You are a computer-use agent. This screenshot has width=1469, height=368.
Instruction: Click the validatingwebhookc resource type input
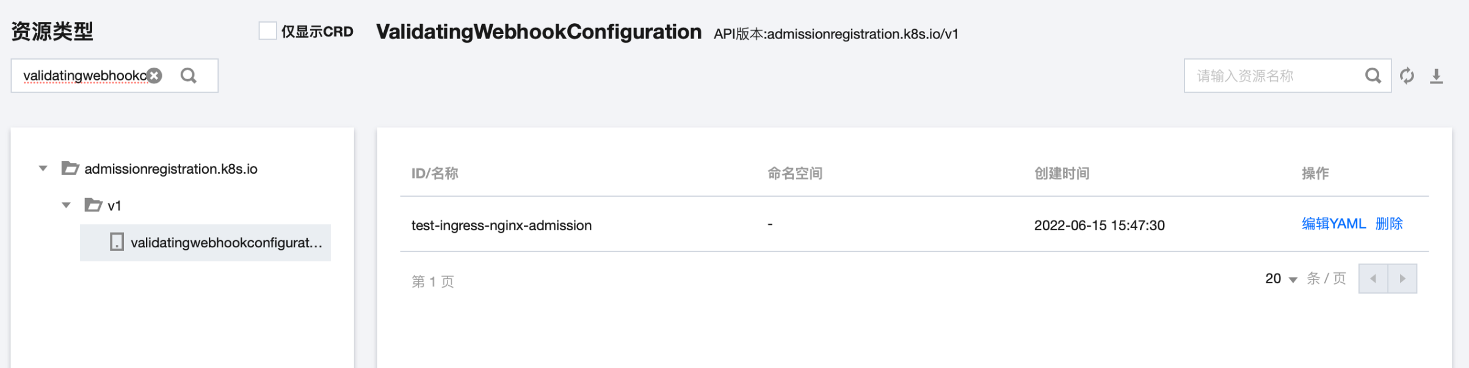click(84, 76)
